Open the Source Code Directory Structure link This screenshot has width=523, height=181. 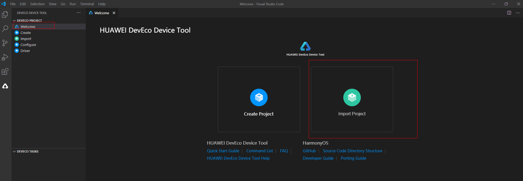[352, 151]
